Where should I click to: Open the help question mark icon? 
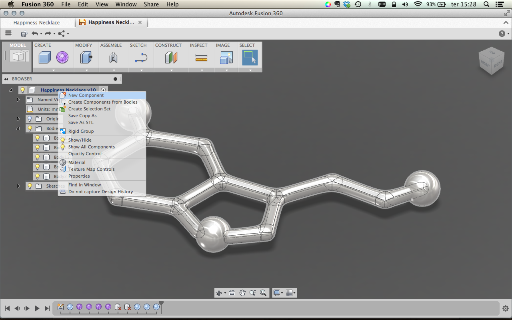502,34
